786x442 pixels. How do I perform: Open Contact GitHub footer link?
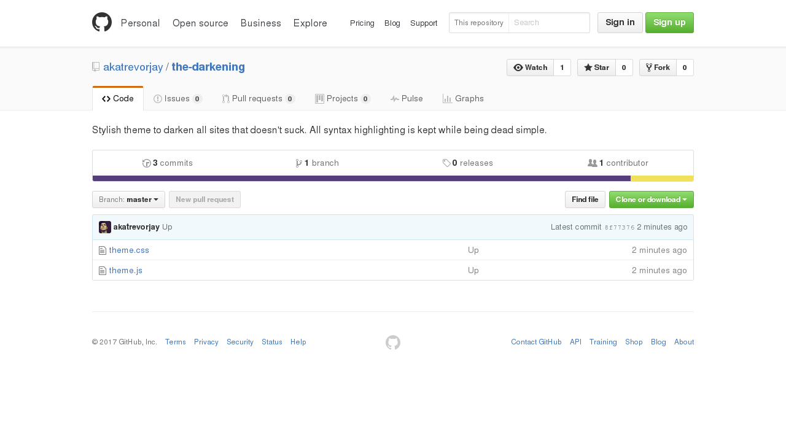536,343
